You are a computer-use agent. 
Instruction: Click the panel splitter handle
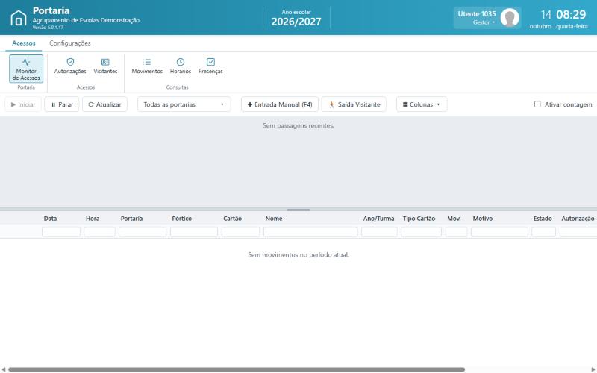click(298, 210)
